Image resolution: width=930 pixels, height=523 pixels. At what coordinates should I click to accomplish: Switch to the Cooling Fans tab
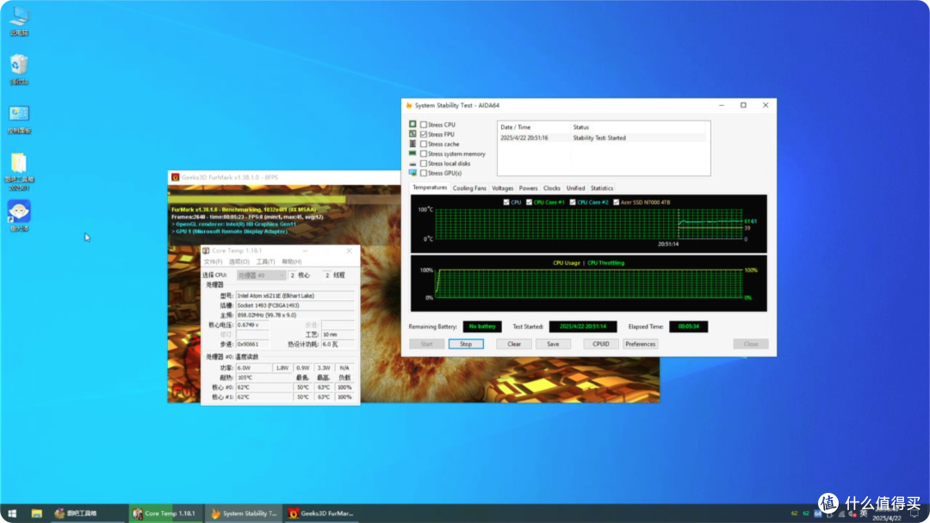(x=469, y=188)
